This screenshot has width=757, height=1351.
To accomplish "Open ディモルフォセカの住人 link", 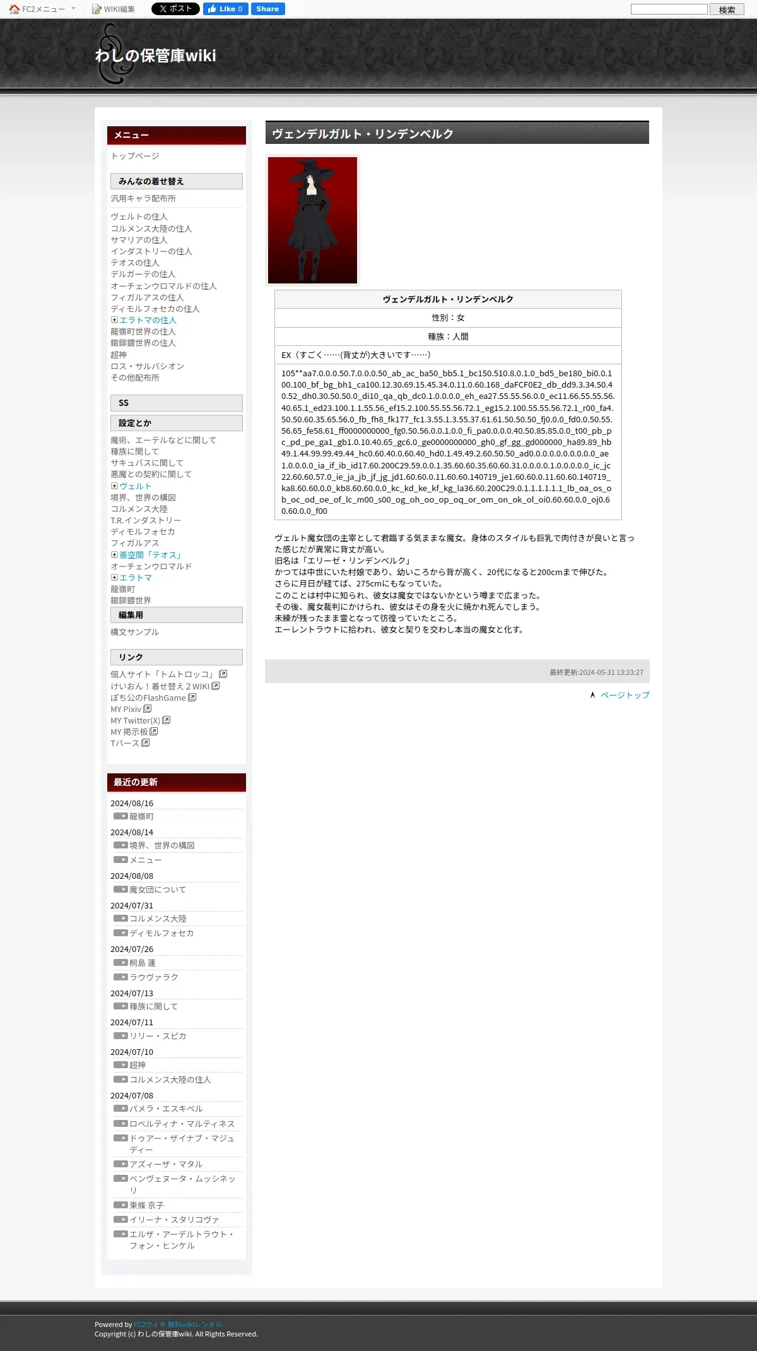I will pyautogui.click(x=155, y=309).
